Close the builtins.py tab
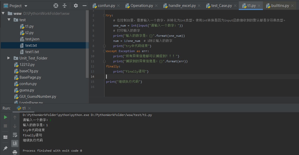The image size is (299, 155). (292, 6)
